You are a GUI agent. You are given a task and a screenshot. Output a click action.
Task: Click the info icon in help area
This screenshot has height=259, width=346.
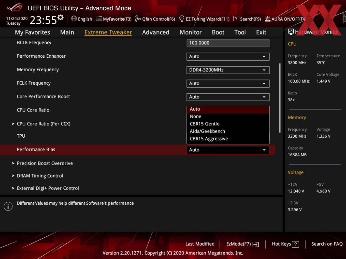[8, 206]
